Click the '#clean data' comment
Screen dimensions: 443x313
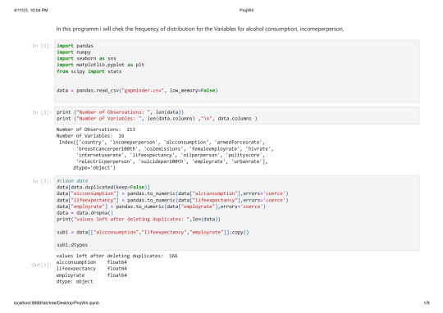tap(72, 180)
